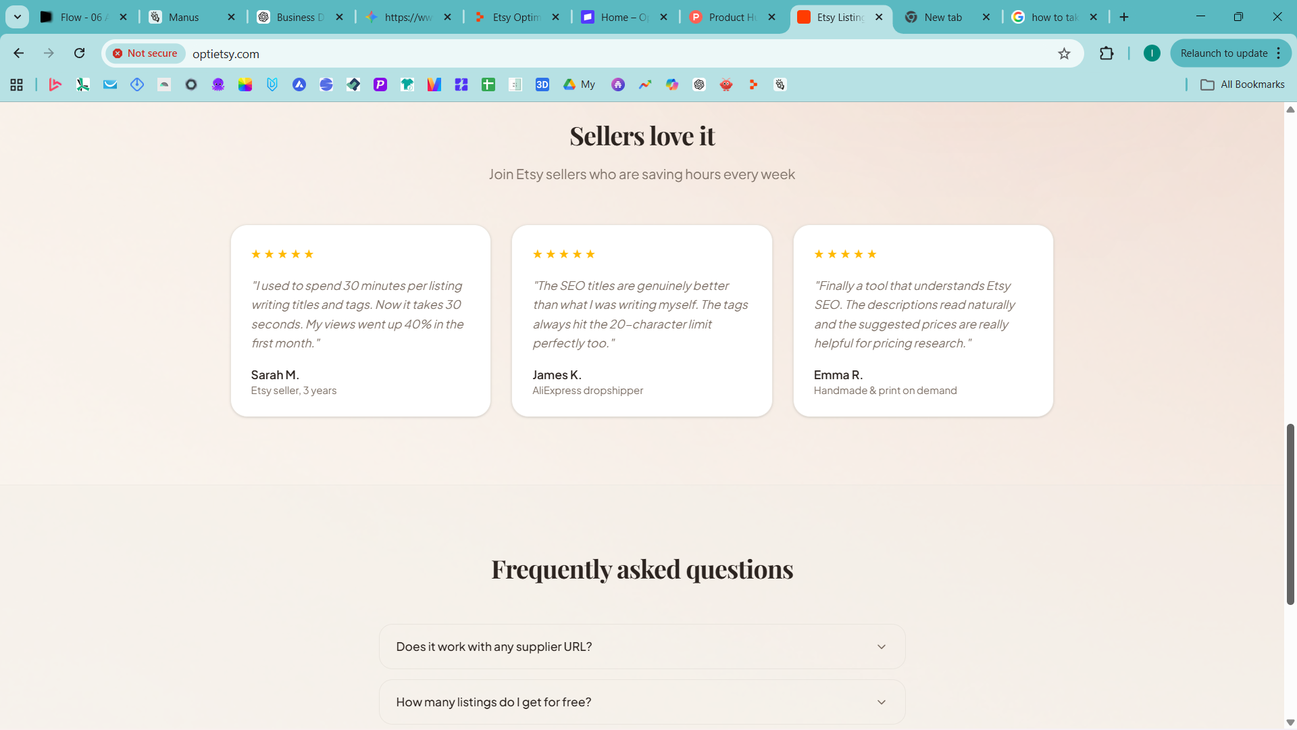The image size is (1297, 730).
Task: Click the browser back navigation arrow
Action: click(18, 53)
